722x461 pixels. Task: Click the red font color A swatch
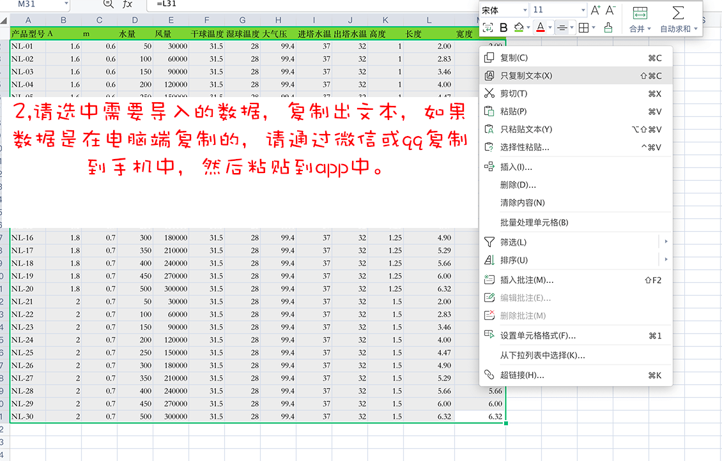pos(541,27)
